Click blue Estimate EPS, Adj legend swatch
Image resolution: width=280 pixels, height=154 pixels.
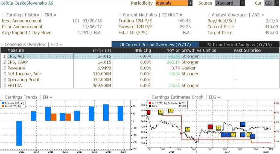point(3,103)
